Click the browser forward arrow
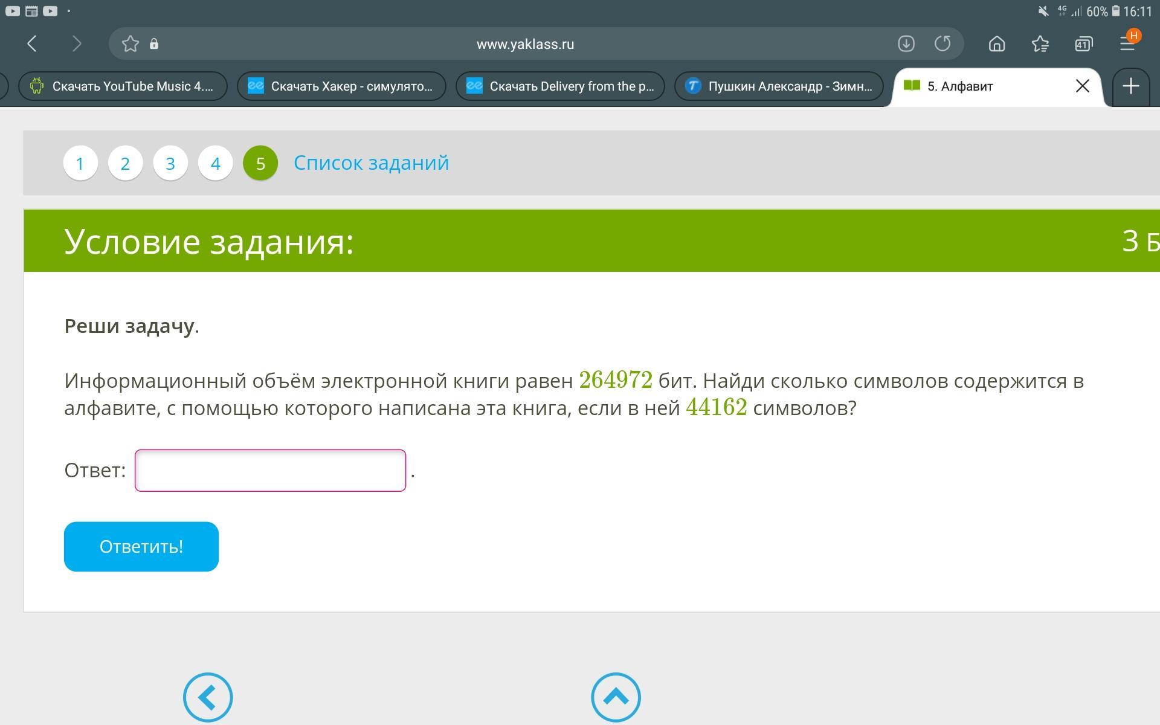Image resolution: width=1160 pixels, height=725 pixels. [x=76, y=43]
